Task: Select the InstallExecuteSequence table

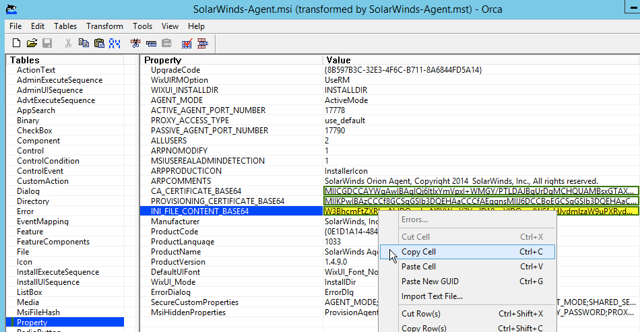Action: 58,272
